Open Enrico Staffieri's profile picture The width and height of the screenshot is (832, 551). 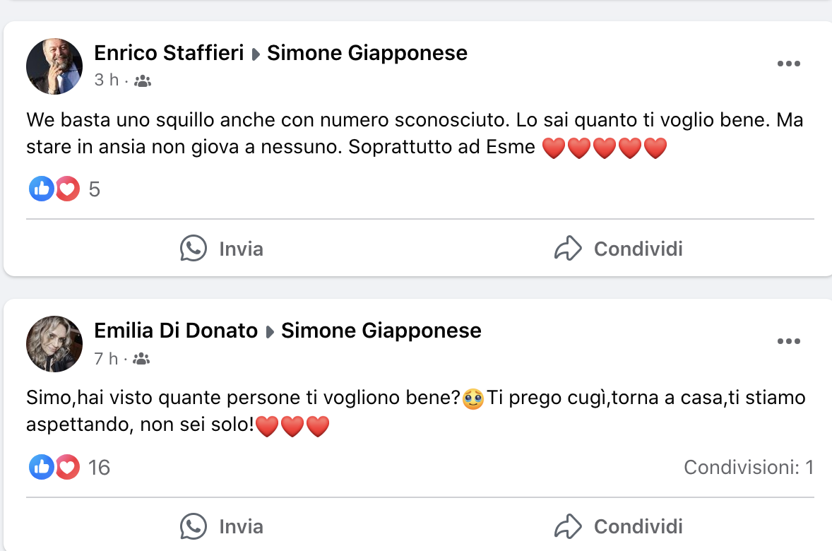pos(54,66)
